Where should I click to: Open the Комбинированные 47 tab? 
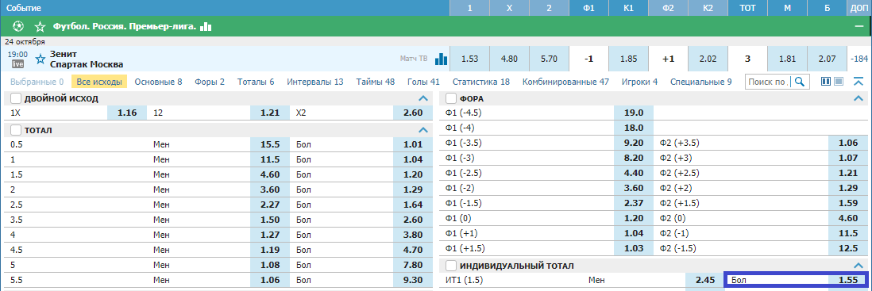pos(565,82)
